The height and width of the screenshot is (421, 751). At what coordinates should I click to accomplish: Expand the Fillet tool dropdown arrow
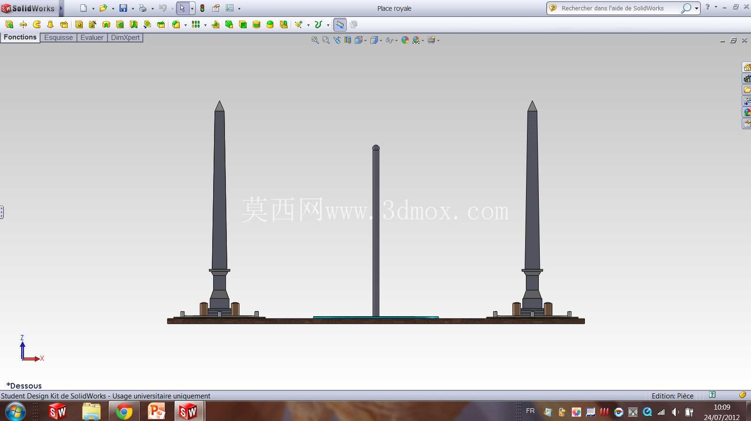pyautogui.click(x=185, y=25)
